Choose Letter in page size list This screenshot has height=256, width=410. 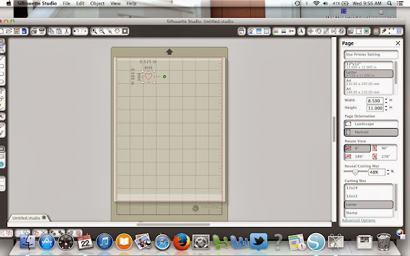click(369, 74)
